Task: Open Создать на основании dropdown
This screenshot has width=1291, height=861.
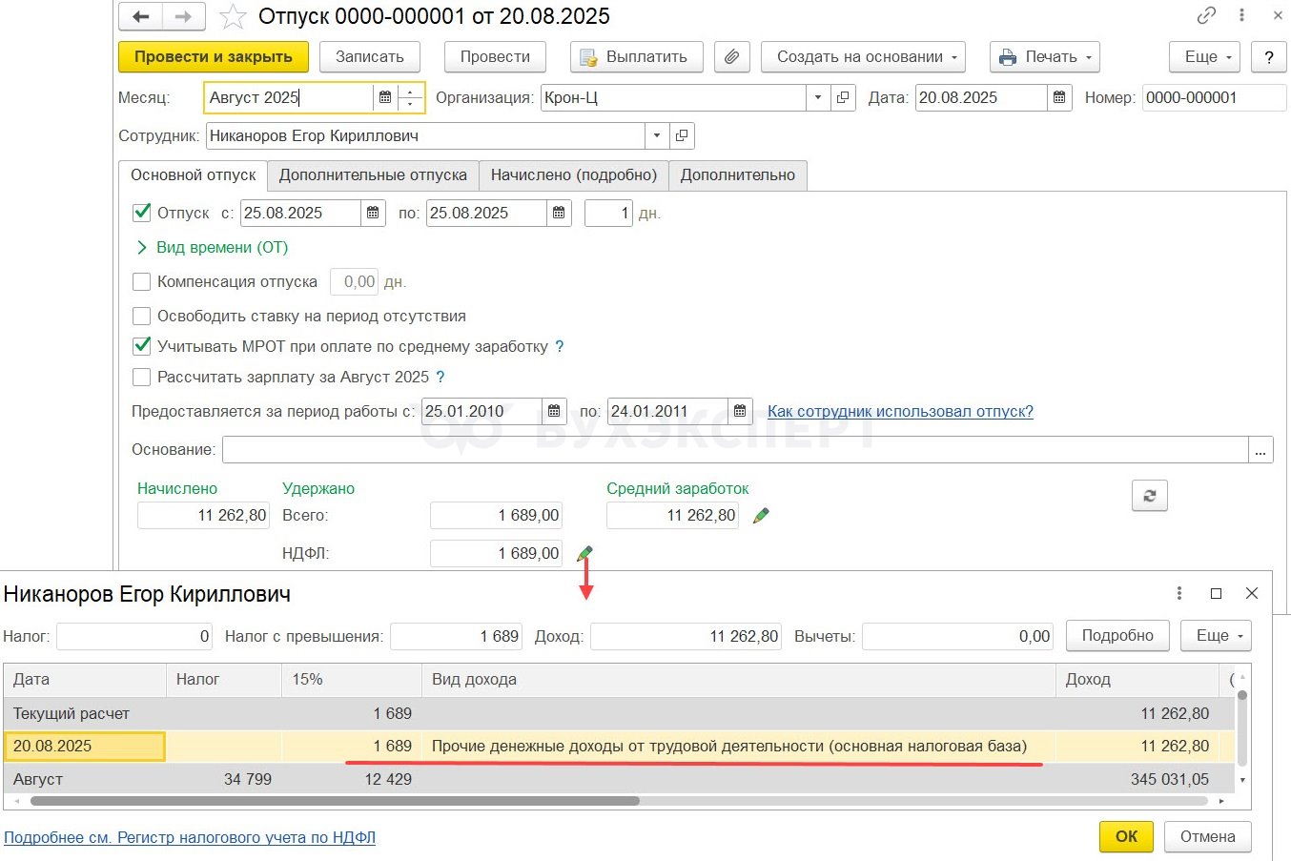Action: pos(863,57)
